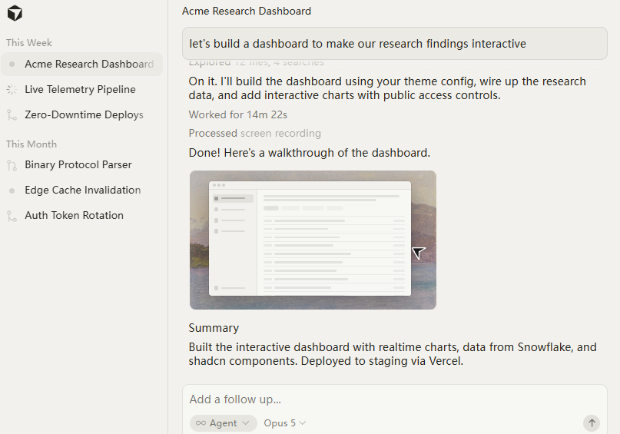Viewport: 620px width, 434px height.
Task: Click the send arrow button
Action: click(x=592, y=423)
